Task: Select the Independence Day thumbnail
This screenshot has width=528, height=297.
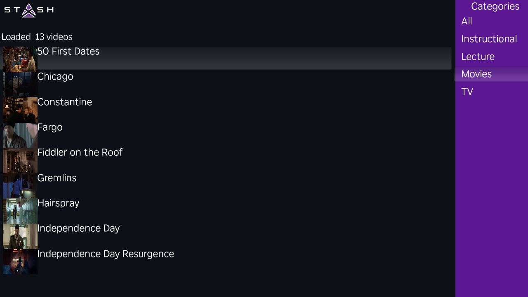Action: (x=20, y=237)
